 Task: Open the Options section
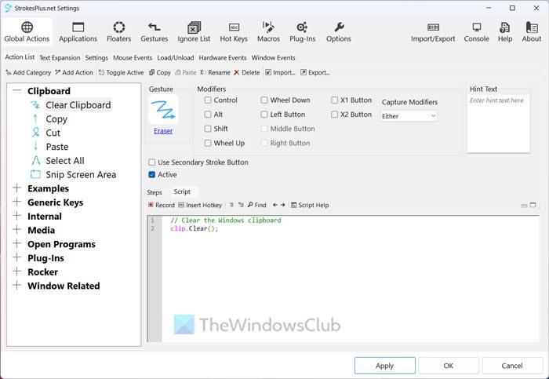(338, 32)
